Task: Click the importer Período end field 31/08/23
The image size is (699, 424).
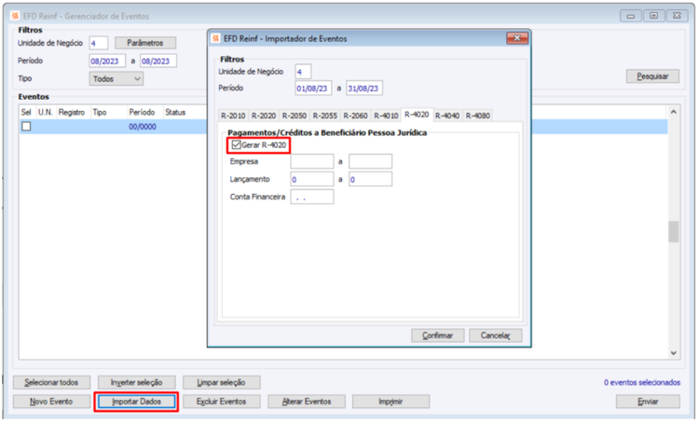Action: click(x=364, y=89)
